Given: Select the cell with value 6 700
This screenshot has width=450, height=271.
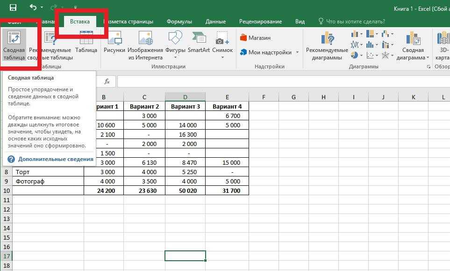Looking at the screenshot, I should tap(227, 116).
